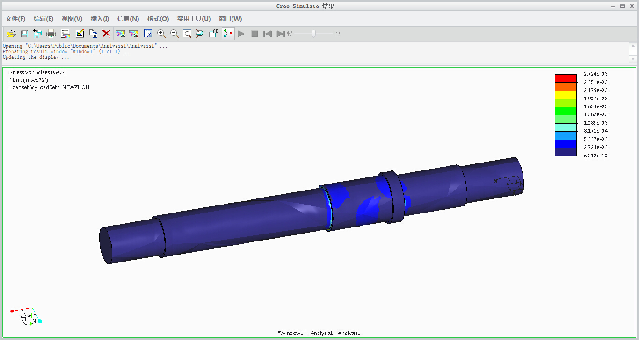This screenshot has height=340, width=639.
Task: Click the yellow legend color swatch
Action: [x=566, y=94]
